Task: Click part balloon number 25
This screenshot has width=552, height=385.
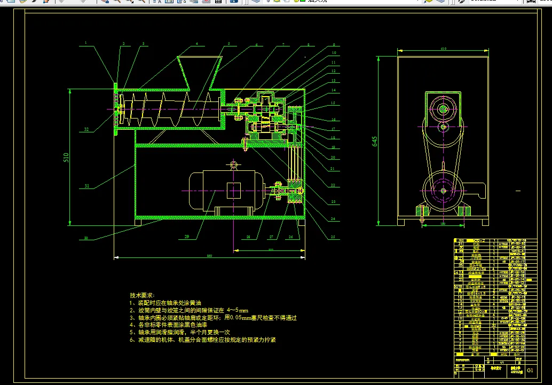Action: [x=333, y=237]
